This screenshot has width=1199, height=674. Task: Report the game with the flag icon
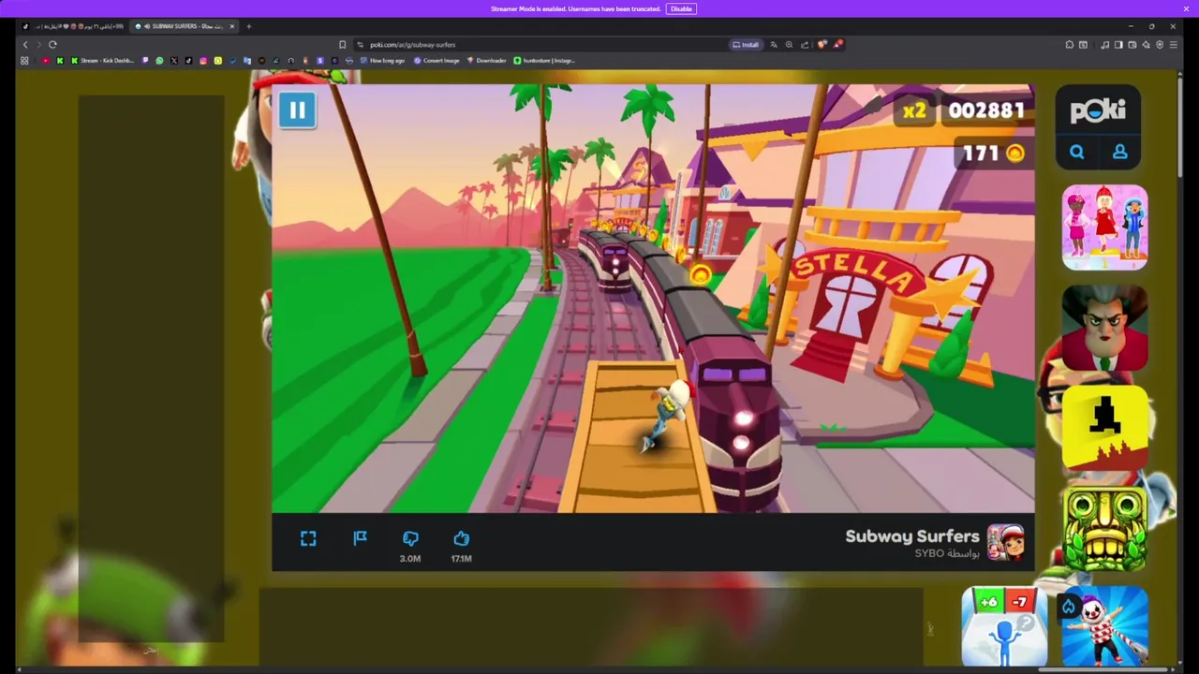(x=360, y=538)
